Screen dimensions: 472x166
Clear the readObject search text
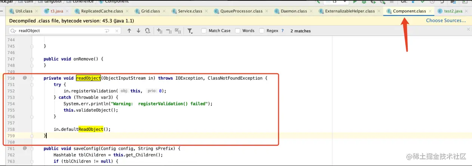tap(117, 31)
